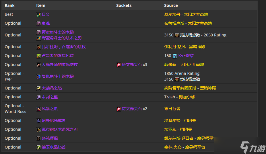Select the Optional - World Boss rank cell
266x154 pixels.
click(x=15, y=109)
